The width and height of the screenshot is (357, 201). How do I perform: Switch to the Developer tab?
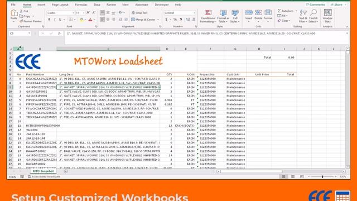162,4
